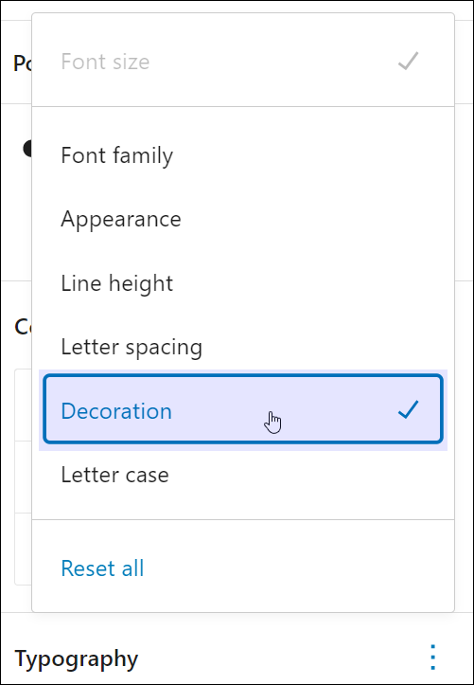Image resolution: width=474 pixels, height=685 pixels.
Task: Click the third boxed row under "Co"
Action: click(23, 549)
